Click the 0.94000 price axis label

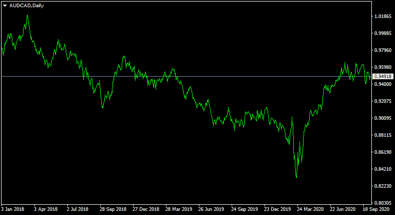coord(383,84)
